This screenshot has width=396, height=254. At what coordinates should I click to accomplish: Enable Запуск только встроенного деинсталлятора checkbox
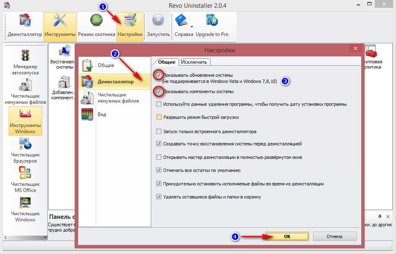tap(159, 131)
